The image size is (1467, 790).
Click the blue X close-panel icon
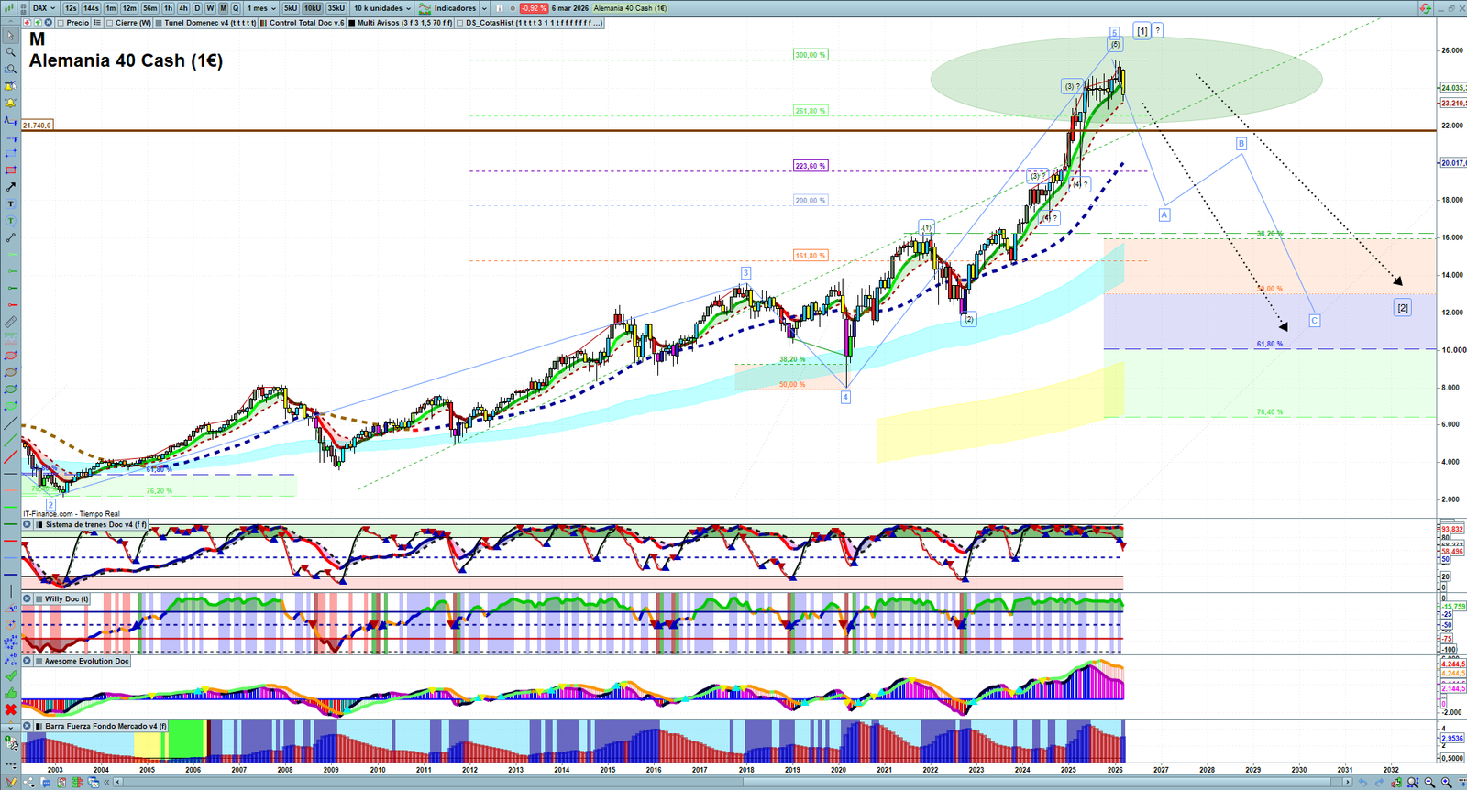(48, 23)
